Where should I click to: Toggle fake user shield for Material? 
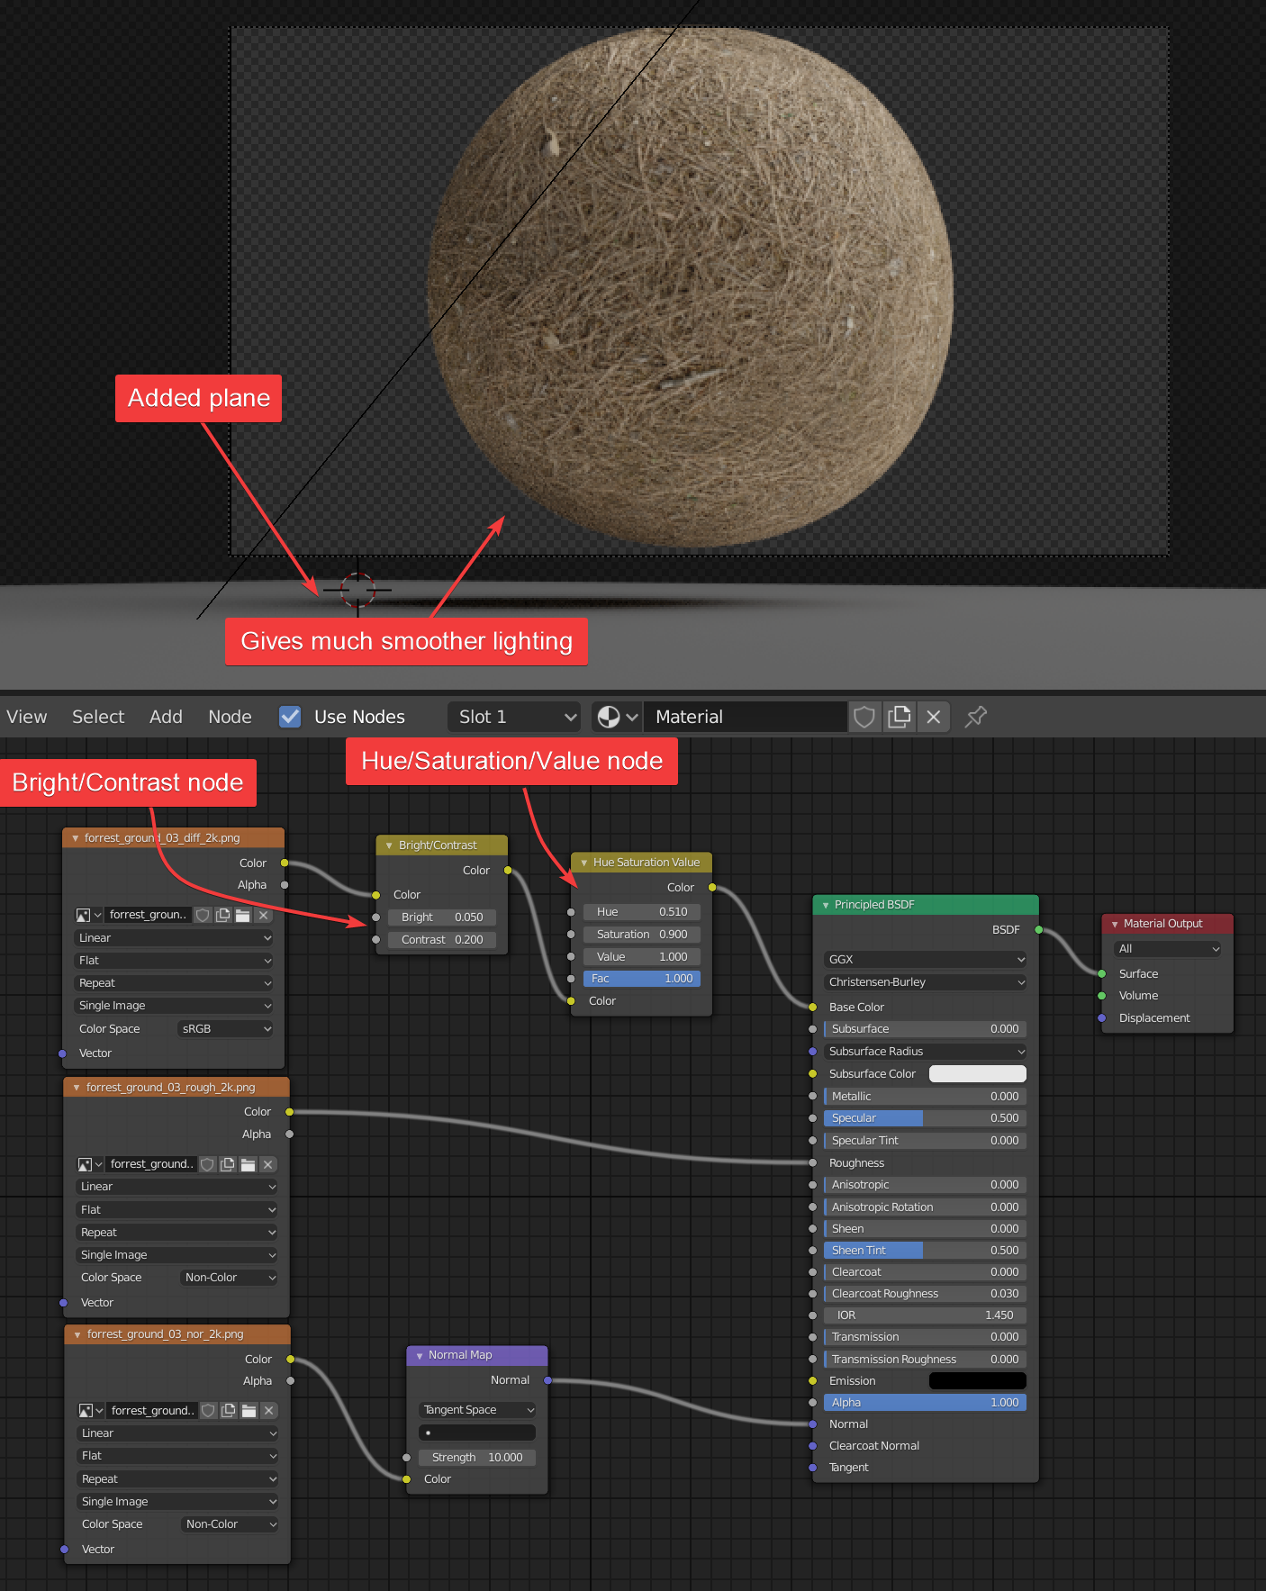click(x=864, y=717)
